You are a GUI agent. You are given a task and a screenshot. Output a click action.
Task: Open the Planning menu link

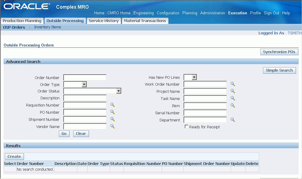coord(190,13)
